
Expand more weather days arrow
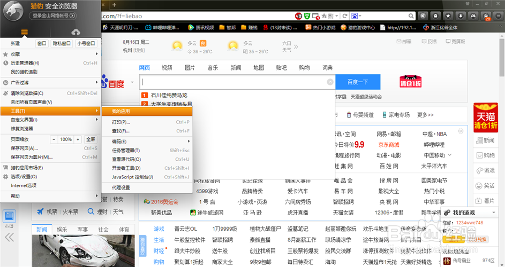296,47
